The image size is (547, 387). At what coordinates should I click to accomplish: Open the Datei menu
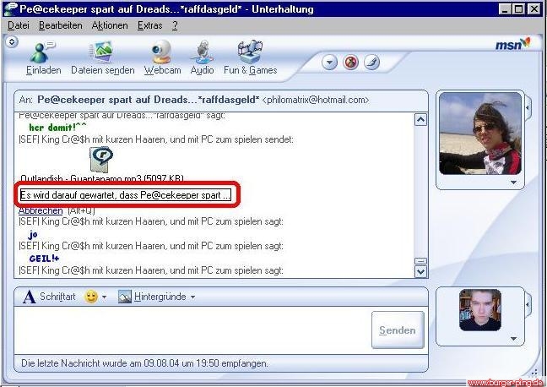18,25
